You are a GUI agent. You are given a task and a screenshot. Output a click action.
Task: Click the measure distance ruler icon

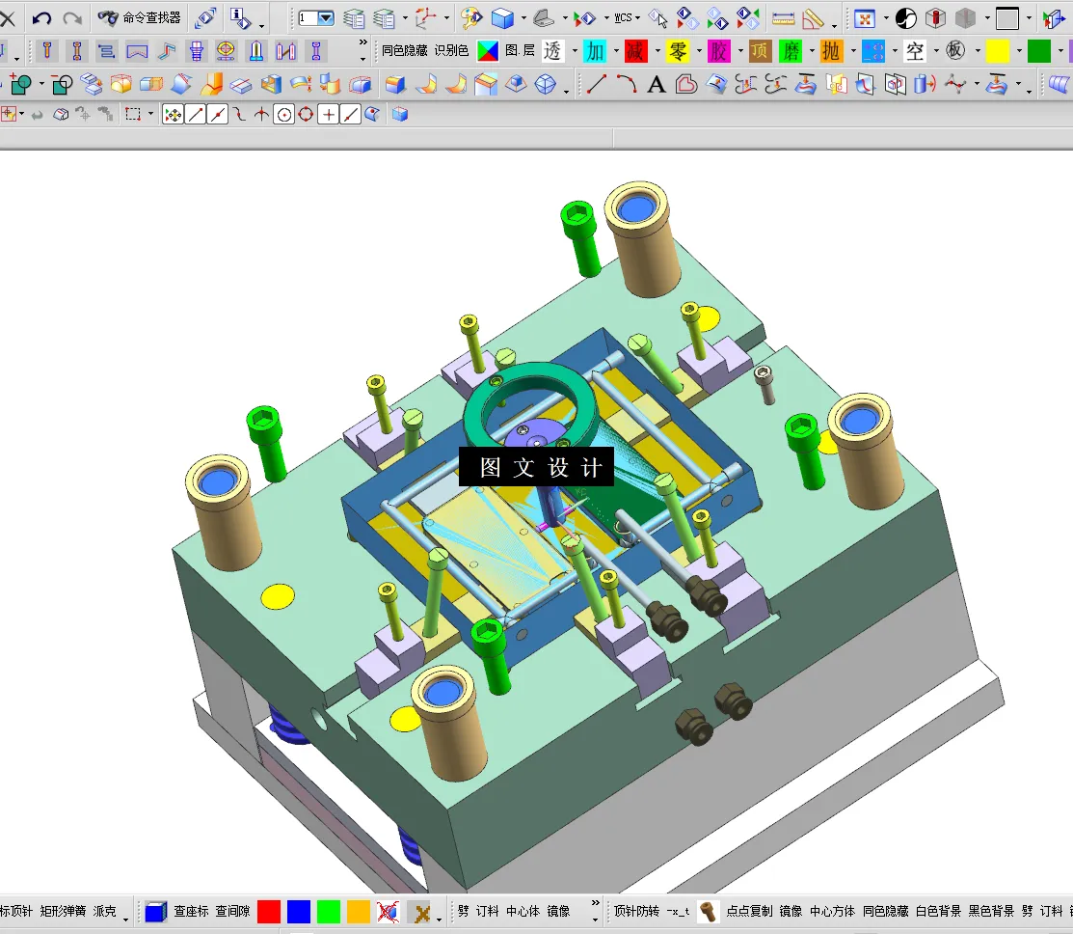tap(783, 18)
